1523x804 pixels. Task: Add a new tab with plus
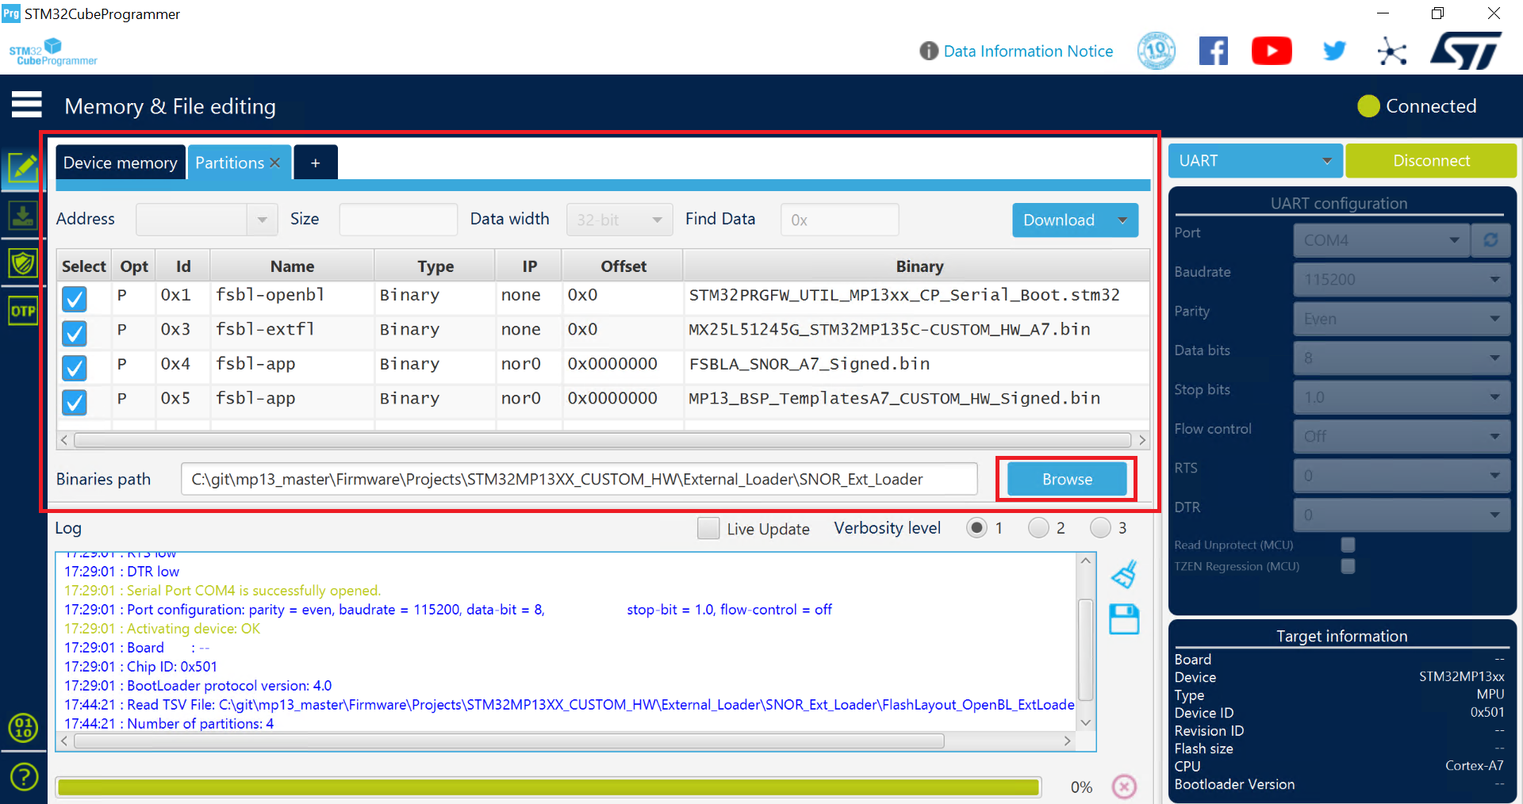click(316, 163)
